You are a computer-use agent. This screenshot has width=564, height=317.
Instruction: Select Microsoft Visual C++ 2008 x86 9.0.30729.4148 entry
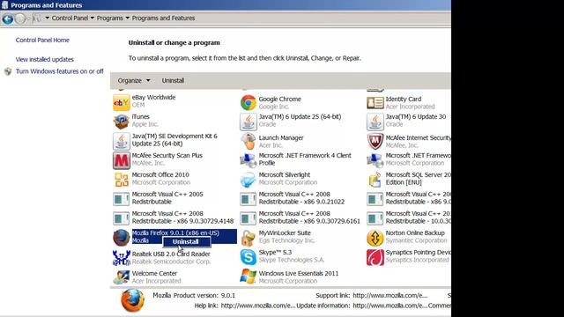182,217
